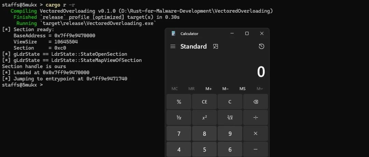Add to memory with M+

[208, 89]
